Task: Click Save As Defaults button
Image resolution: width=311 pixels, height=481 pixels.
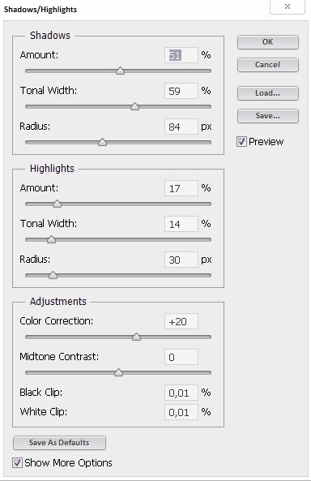Action: pos(59,443)
